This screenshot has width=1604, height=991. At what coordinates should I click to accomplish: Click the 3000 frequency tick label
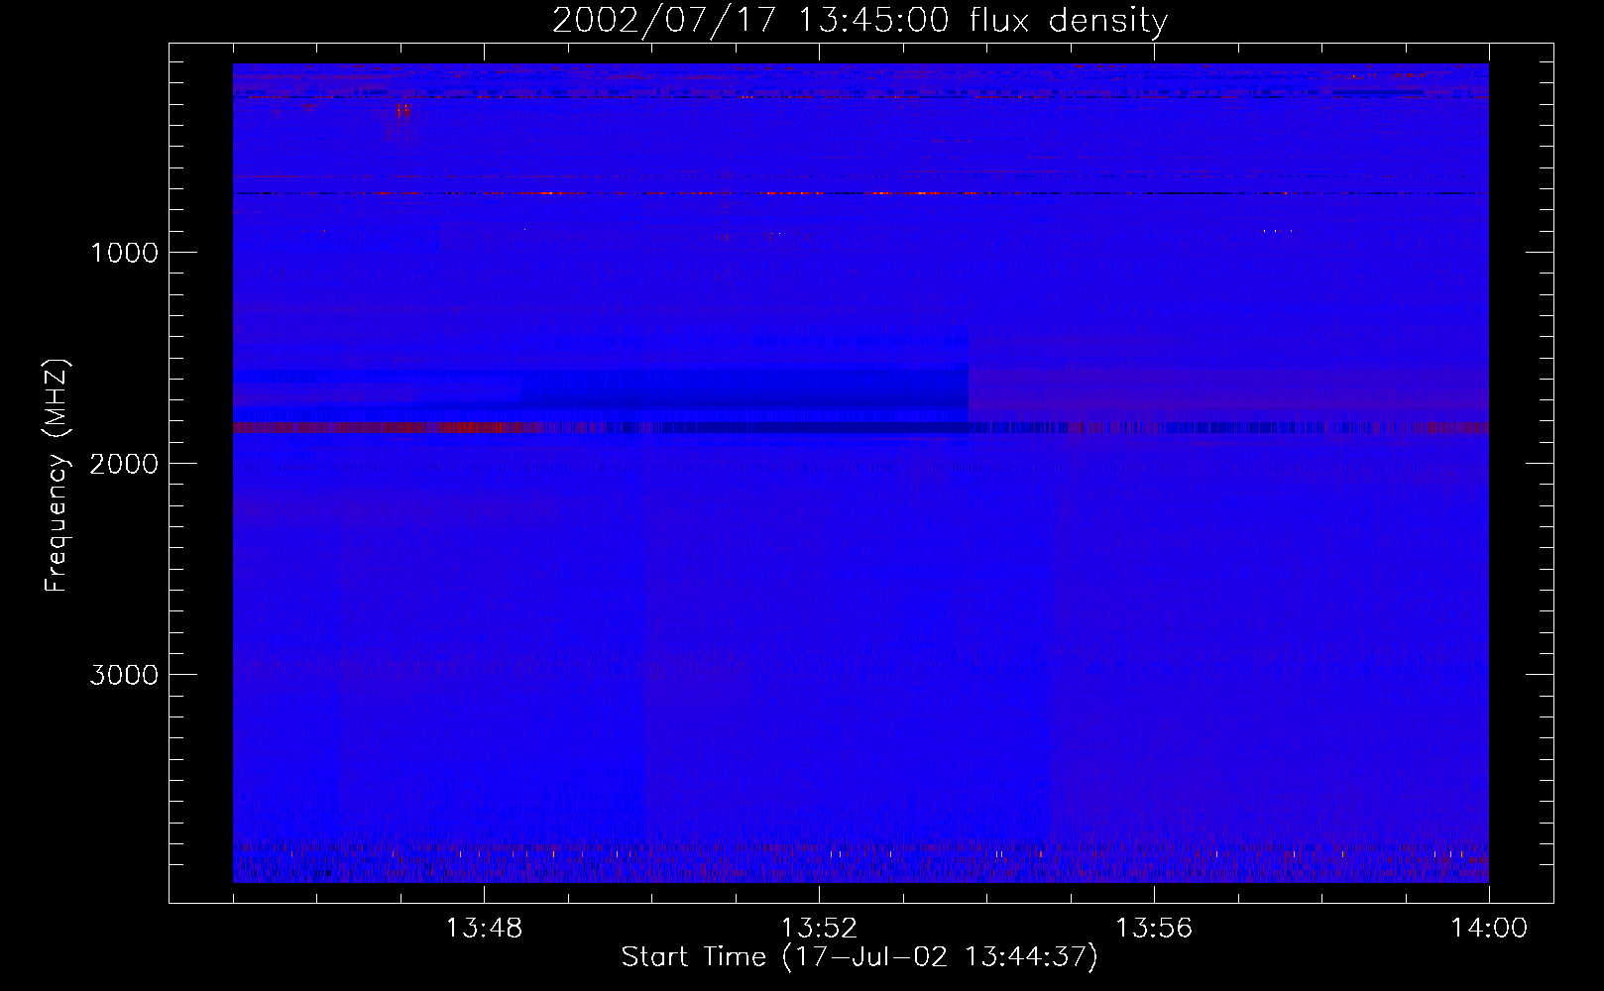click(124, 675)
